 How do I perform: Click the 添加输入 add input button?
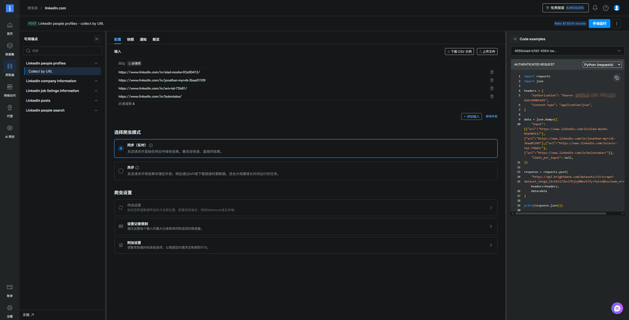point(471,116)
